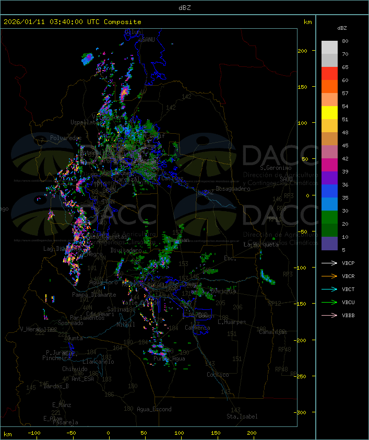Pick the bright yellow 51-54 dBZ legend swatch
369x440 pixels.
pos(329,112)
